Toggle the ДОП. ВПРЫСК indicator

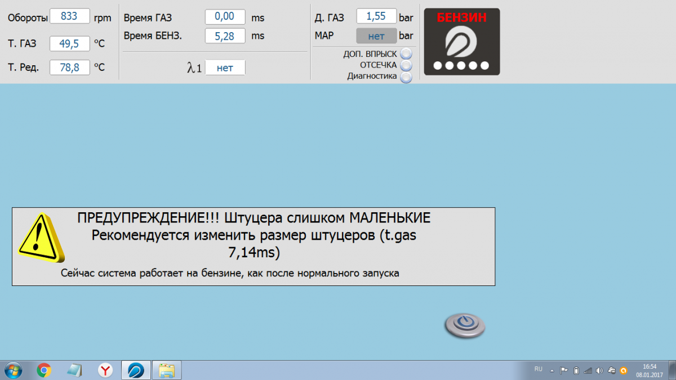[x=406, y=54]
